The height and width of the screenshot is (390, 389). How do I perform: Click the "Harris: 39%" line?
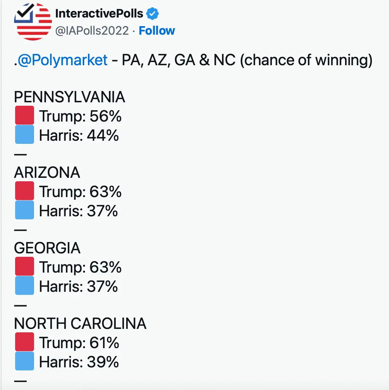tap(79, 362)
